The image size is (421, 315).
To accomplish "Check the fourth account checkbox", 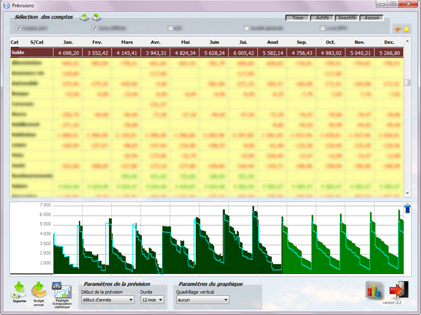I will [246, 28].
